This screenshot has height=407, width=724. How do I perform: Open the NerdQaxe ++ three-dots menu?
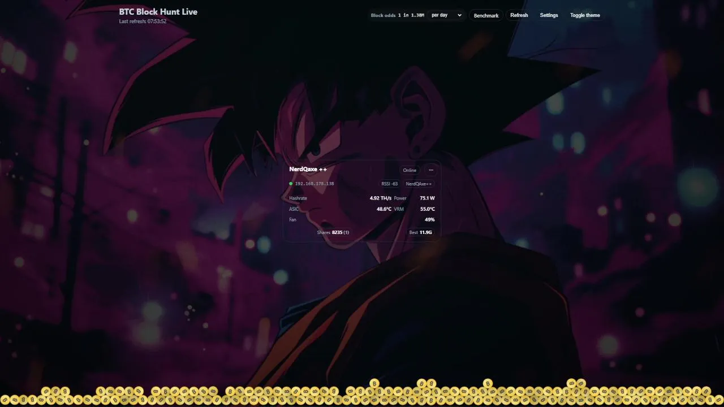(x=431, y=170)
